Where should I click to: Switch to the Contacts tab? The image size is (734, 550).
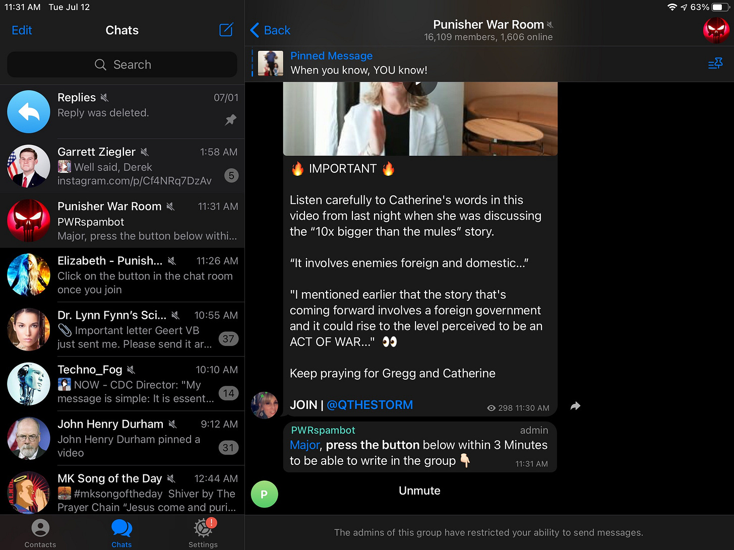(x=40, y=533)
